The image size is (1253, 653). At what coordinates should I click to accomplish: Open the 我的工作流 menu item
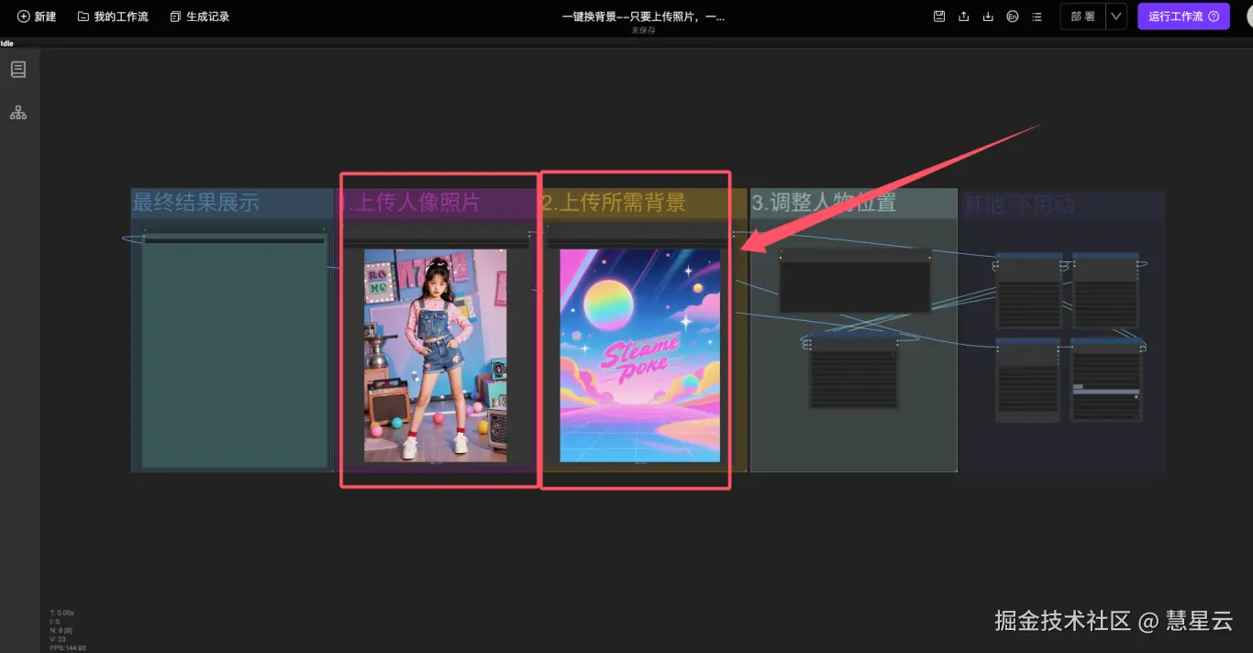[x=112, y=16]
